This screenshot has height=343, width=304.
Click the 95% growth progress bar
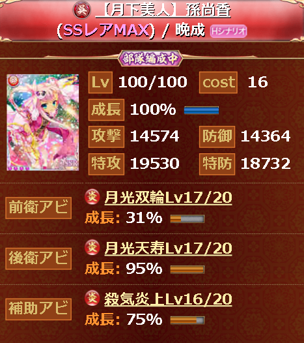[187, 269]
